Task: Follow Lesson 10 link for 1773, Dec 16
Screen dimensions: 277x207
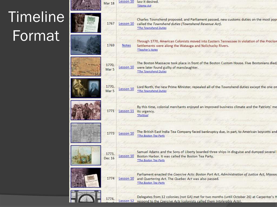Action: (x=126, y=156)
